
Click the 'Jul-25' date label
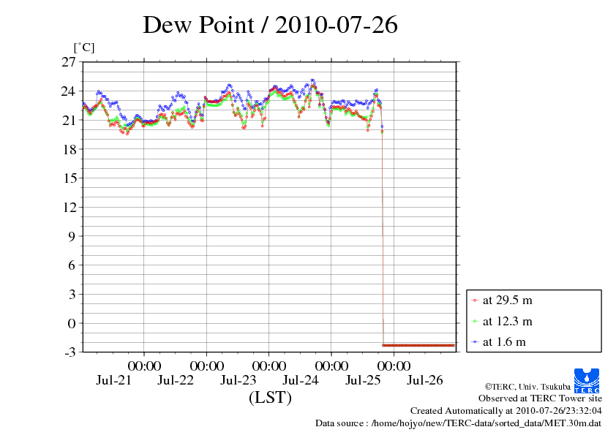click(x=363, y=380)
